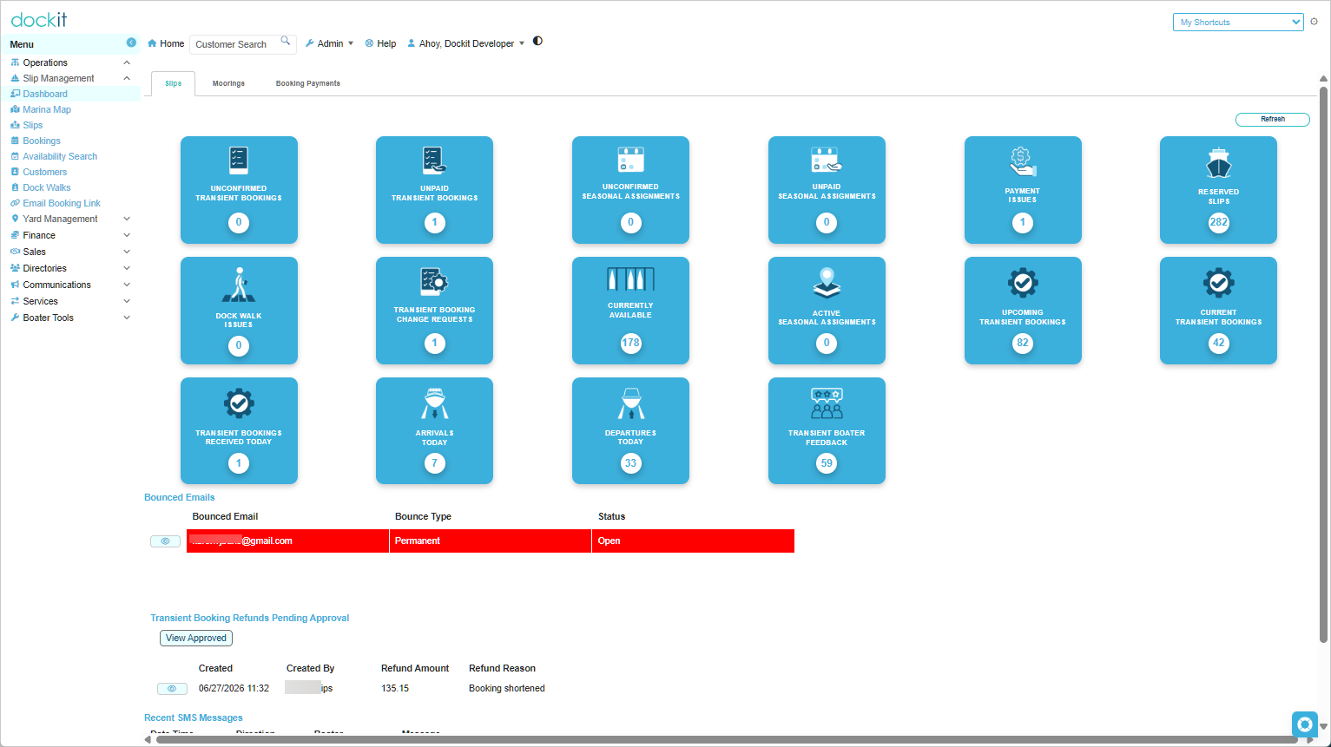
Task: Open the Transient Bookings Received Today icon
Action: 239,403
